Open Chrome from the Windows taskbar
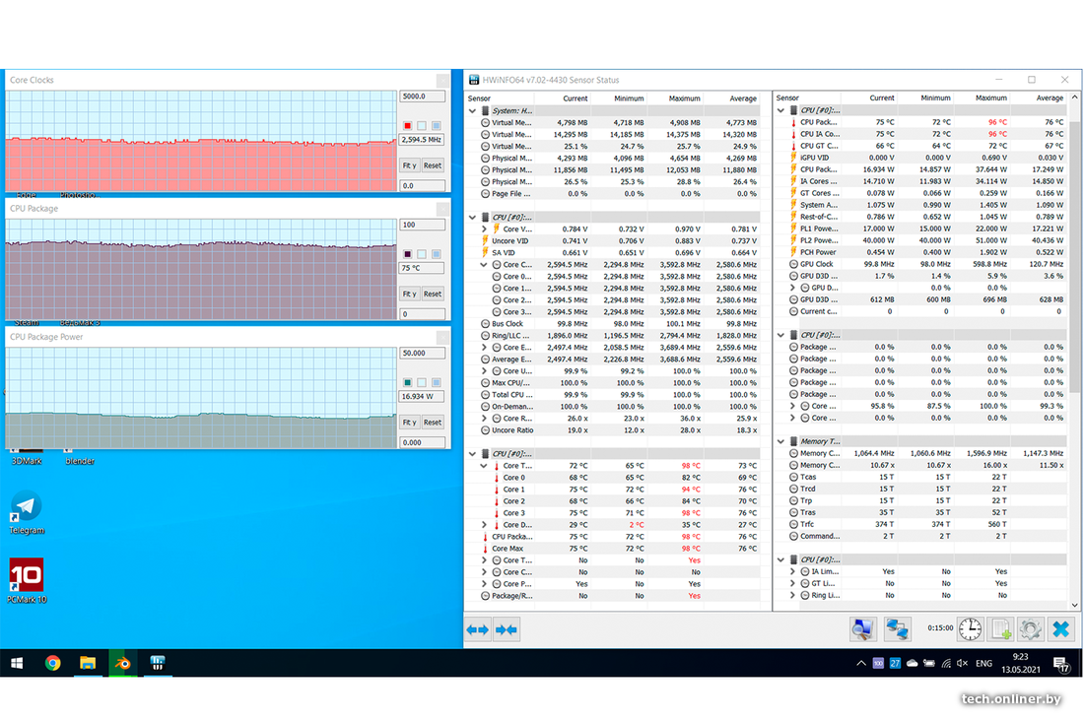Image resolution: width=1084 pixels, height=722 pixels. [52, 663]
